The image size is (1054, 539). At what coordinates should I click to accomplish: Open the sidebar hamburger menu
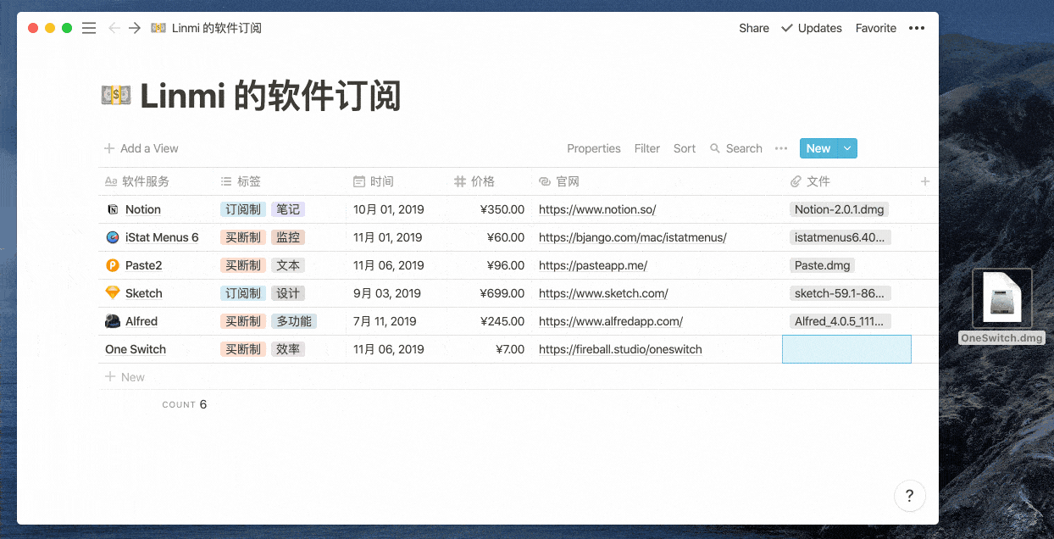(89, 28)
